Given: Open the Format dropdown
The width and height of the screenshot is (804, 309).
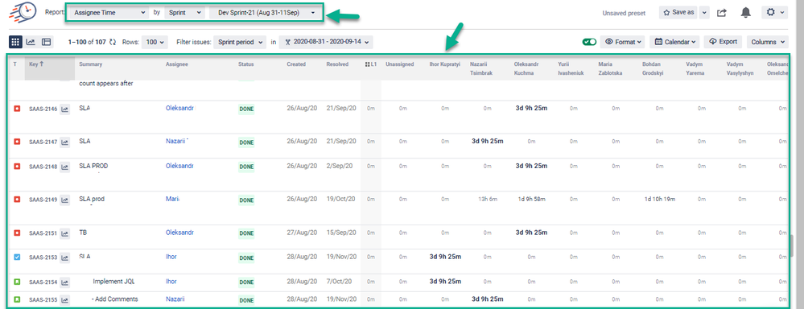Looking at the screenshot, I should coord(622,42).
